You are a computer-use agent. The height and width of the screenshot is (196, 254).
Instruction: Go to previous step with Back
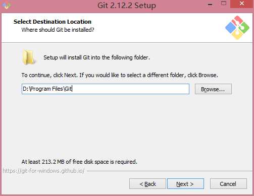[x=147, y=184]
